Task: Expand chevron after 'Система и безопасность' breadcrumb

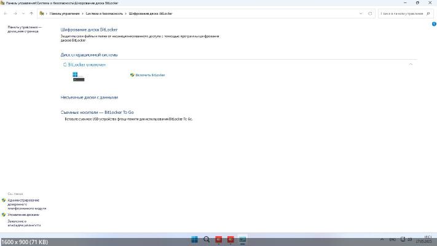Action: [x=126, y=14]
